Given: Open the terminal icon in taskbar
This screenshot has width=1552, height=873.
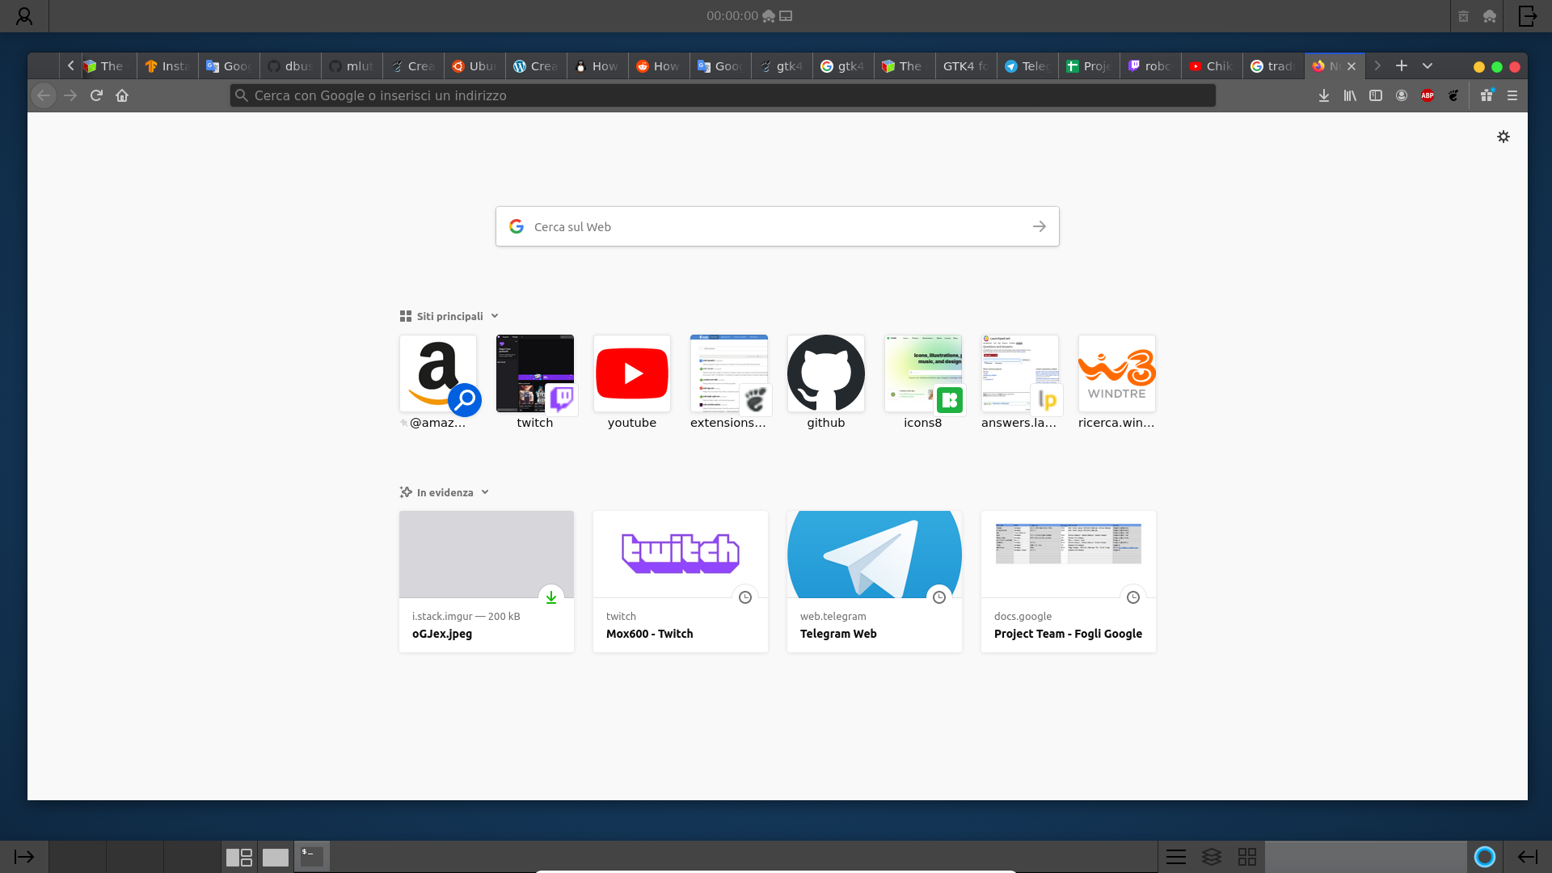Looking at the screenshot, I should click(311, 856).
